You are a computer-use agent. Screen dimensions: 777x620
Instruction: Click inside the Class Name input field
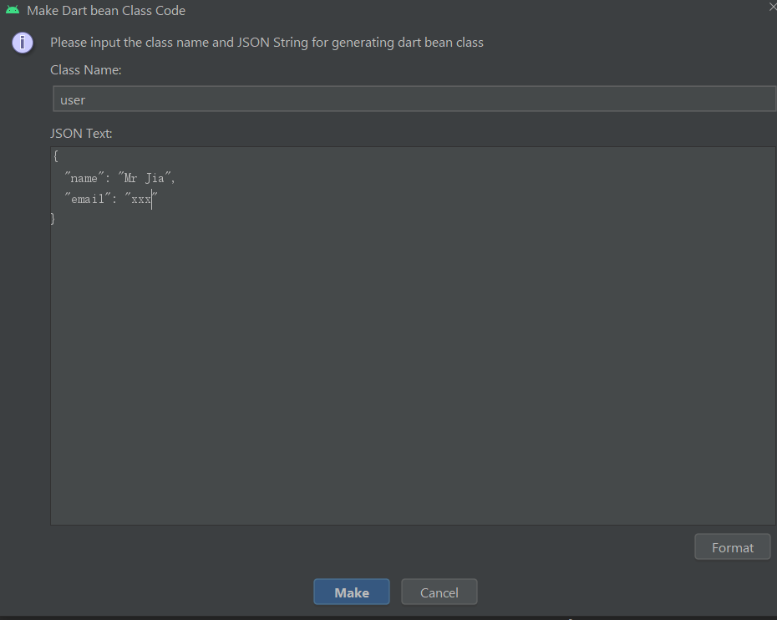(x=334, y=99)
